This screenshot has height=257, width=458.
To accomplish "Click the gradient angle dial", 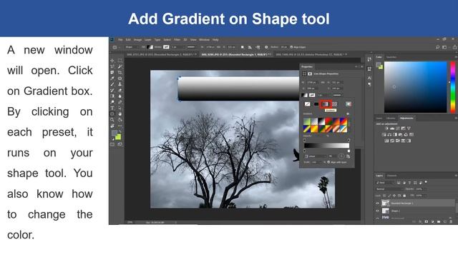I will pos(341,156).
